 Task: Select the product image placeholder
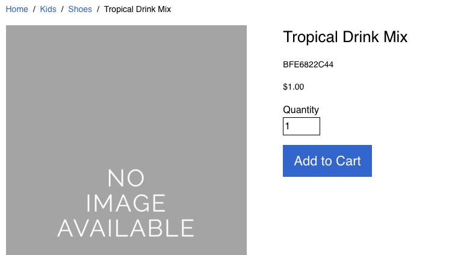(126, 140)
